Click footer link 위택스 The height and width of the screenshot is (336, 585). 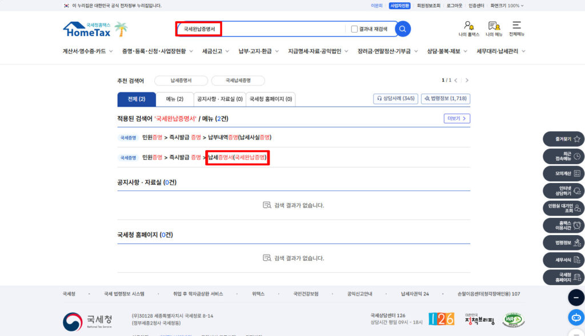(258, 294)
